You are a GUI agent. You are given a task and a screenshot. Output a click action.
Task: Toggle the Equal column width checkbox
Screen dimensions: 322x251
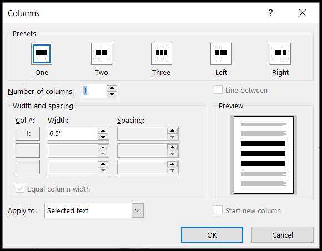[20, 188]
